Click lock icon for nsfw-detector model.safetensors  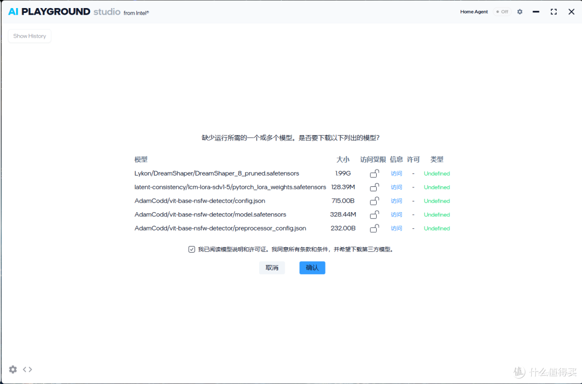click(x=375, y=214)
